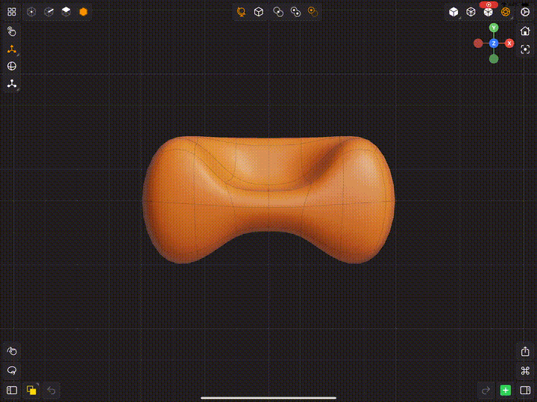Click linked-circles icon with two dots

click(x=295, y=12)
